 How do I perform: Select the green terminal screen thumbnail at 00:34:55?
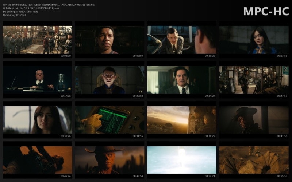coord(109,120)
